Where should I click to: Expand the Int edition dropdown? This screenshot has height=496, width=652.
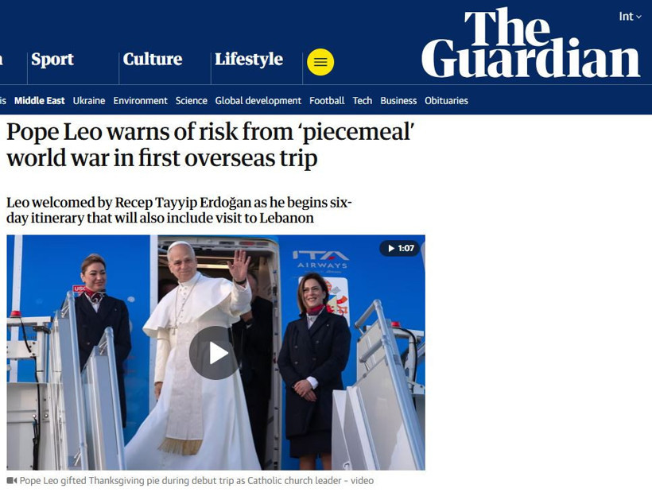(x=630, y=16)
